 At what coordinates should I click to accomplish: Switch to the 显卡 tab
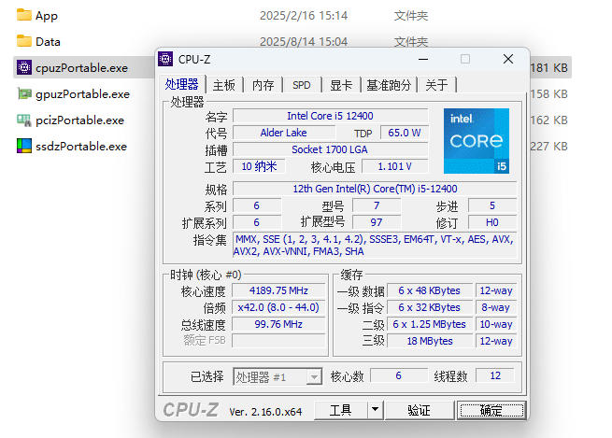[x=341, y=85]
